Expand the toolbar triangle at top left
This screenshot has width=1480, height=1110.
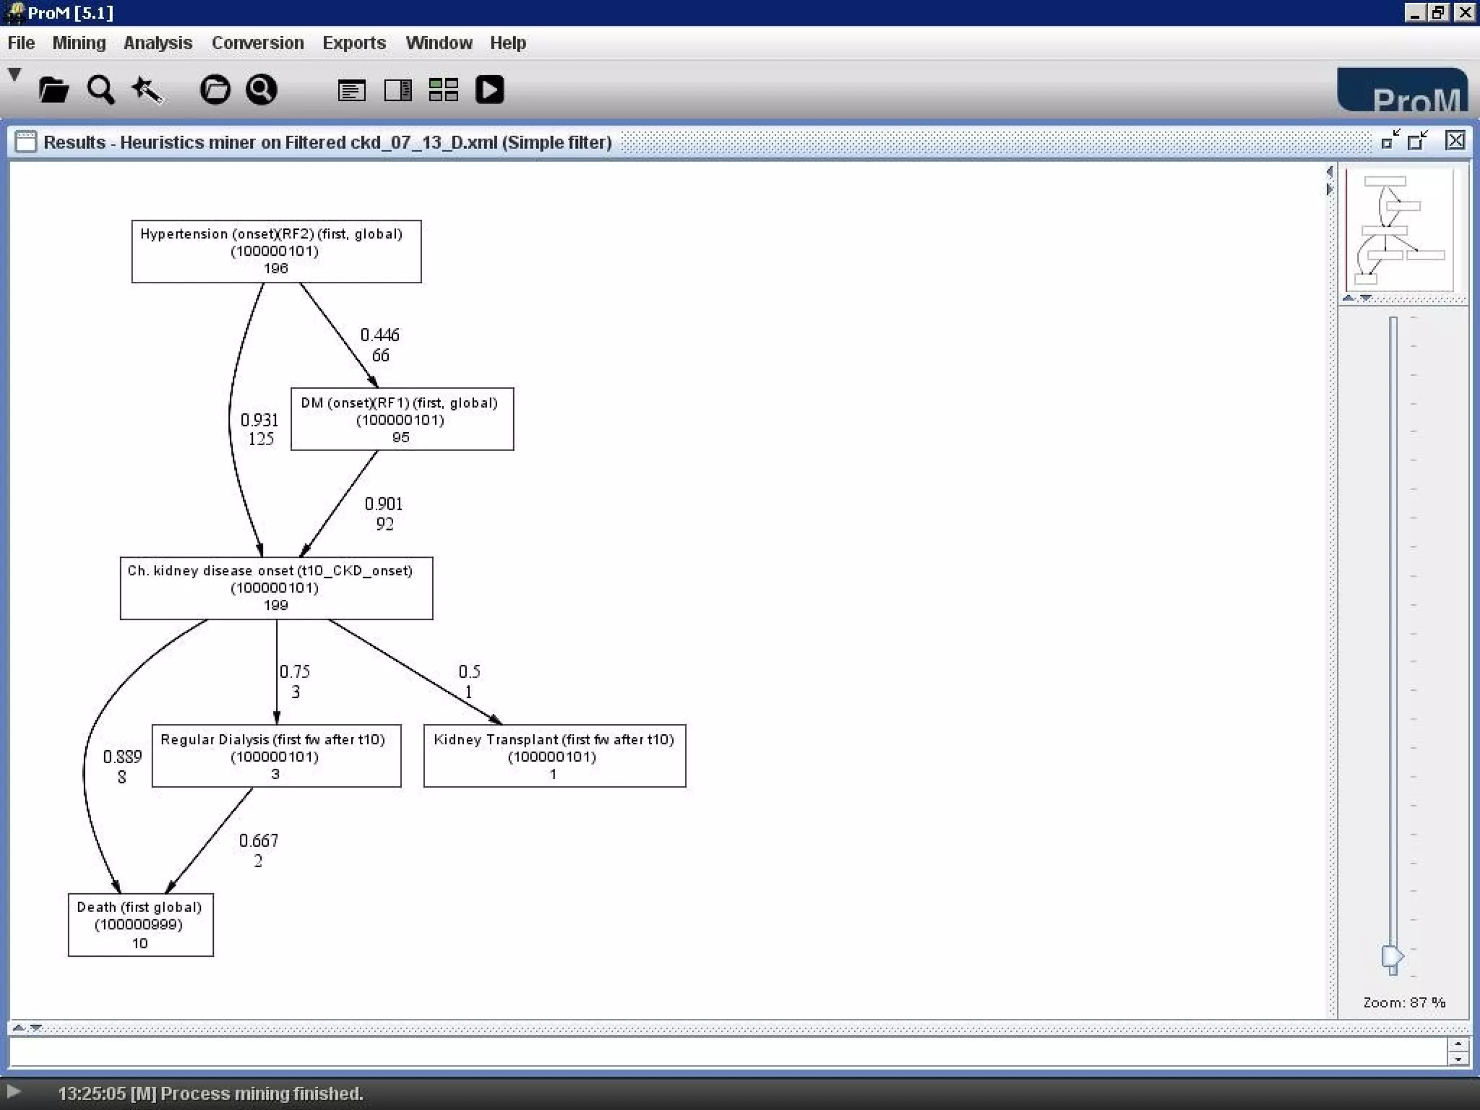click(14, 74)
